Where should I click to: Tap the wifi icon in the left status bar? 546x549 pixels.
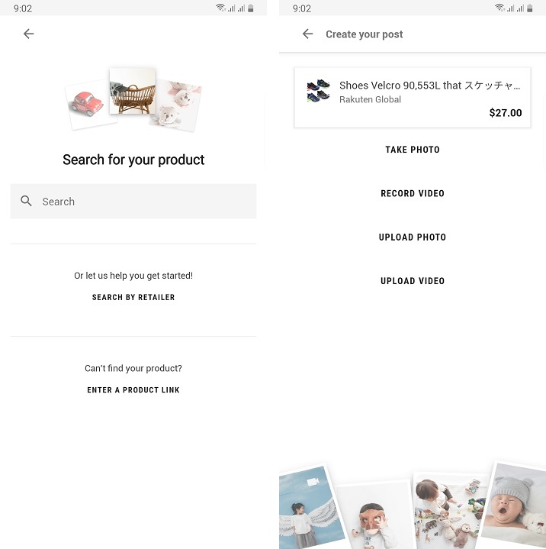[220, 8]
